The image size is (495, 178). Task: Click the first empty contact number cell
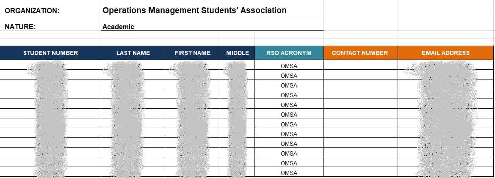click(x=360, y=65)
